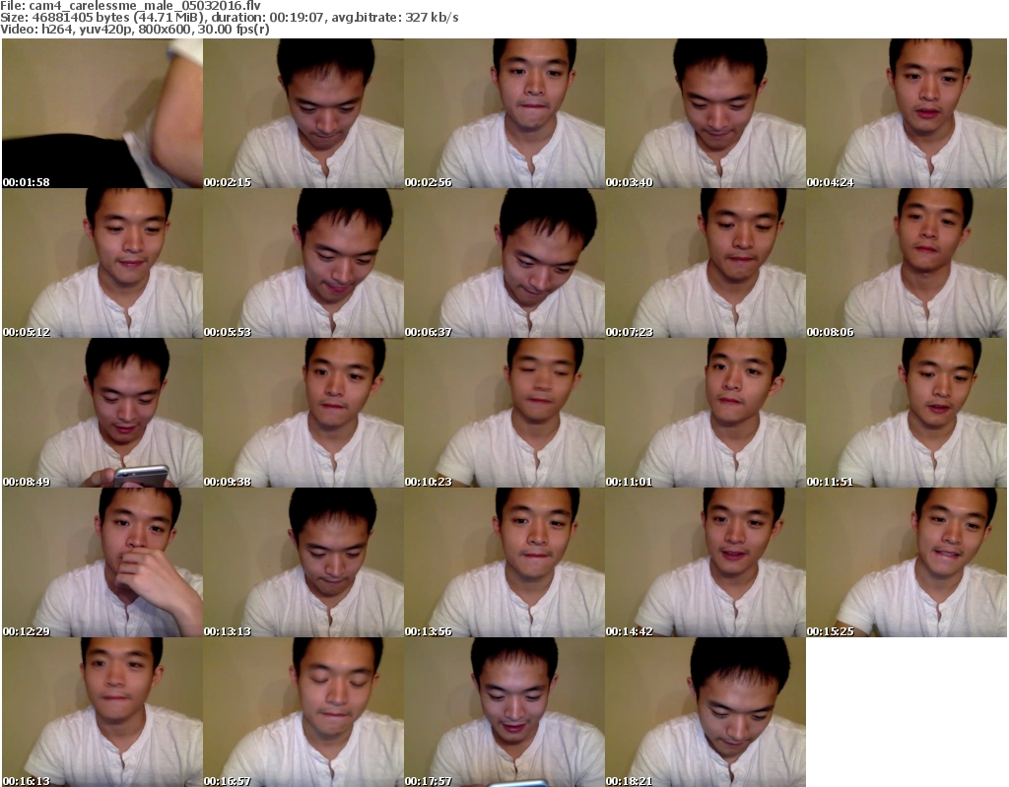Screen dimensions: 1009x787
Task: Open the thumbnail at 00:08:06
Action: 907,263
